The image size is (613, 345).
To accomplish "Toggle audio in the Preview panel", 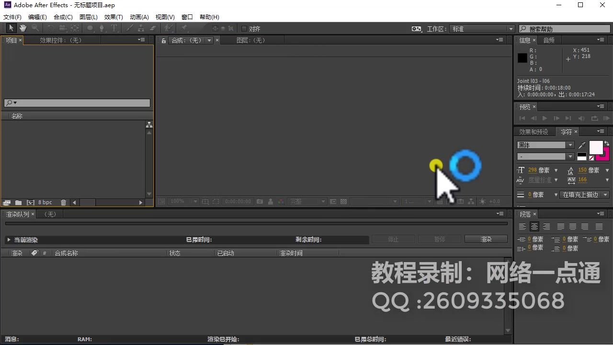I will click(581, 118).
